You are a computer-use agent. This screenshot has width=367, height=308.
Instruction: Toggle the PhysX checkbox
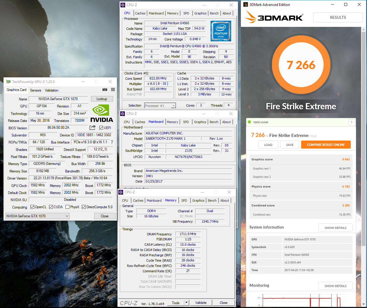pos(67,207)
